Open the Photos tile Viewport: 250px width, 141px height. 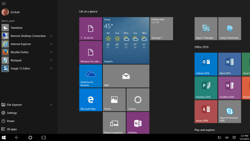click(x=114, y=100)
